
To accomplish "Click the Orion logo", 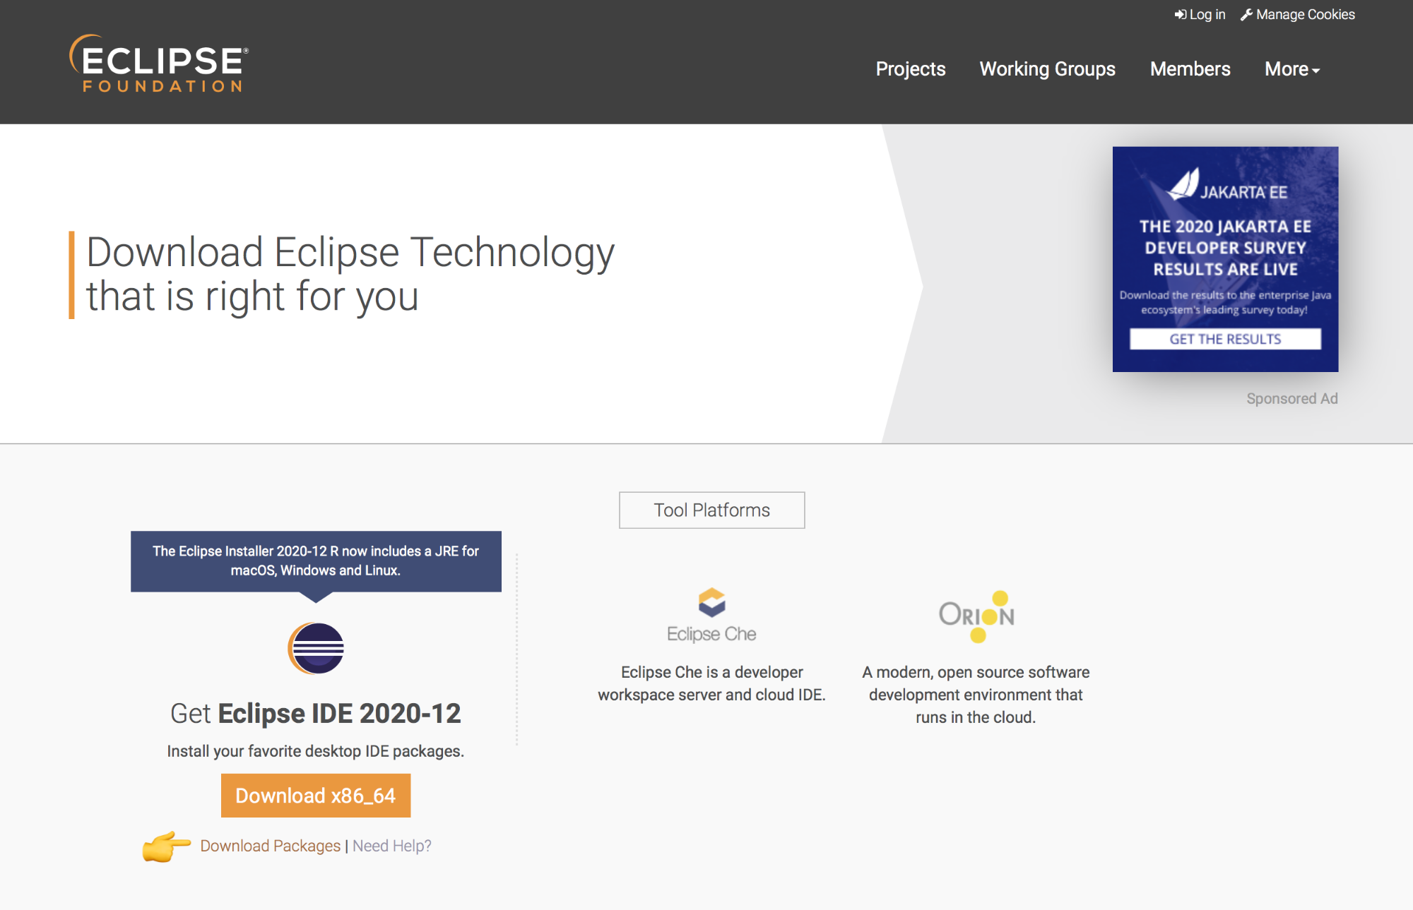I will point(976,616).
